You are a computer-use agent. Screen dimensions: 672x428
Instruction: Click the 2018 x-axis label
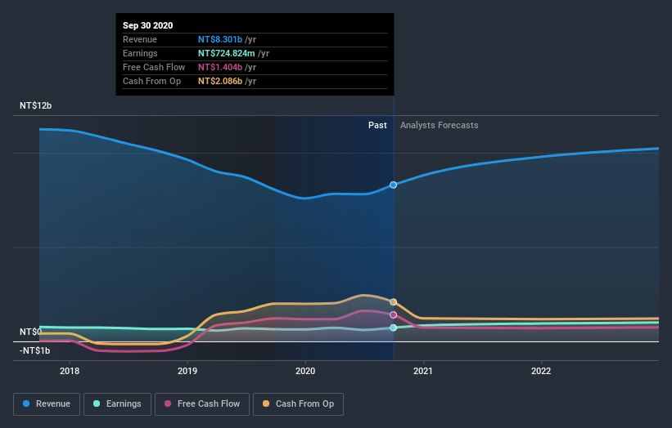70,371
